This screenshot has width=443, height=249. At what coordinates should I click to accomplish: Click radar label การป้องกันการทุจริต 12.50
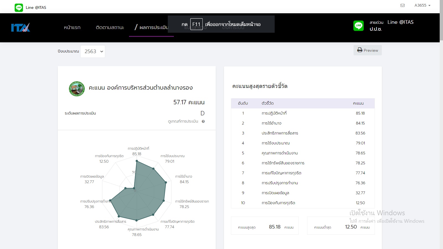(109, 159)
